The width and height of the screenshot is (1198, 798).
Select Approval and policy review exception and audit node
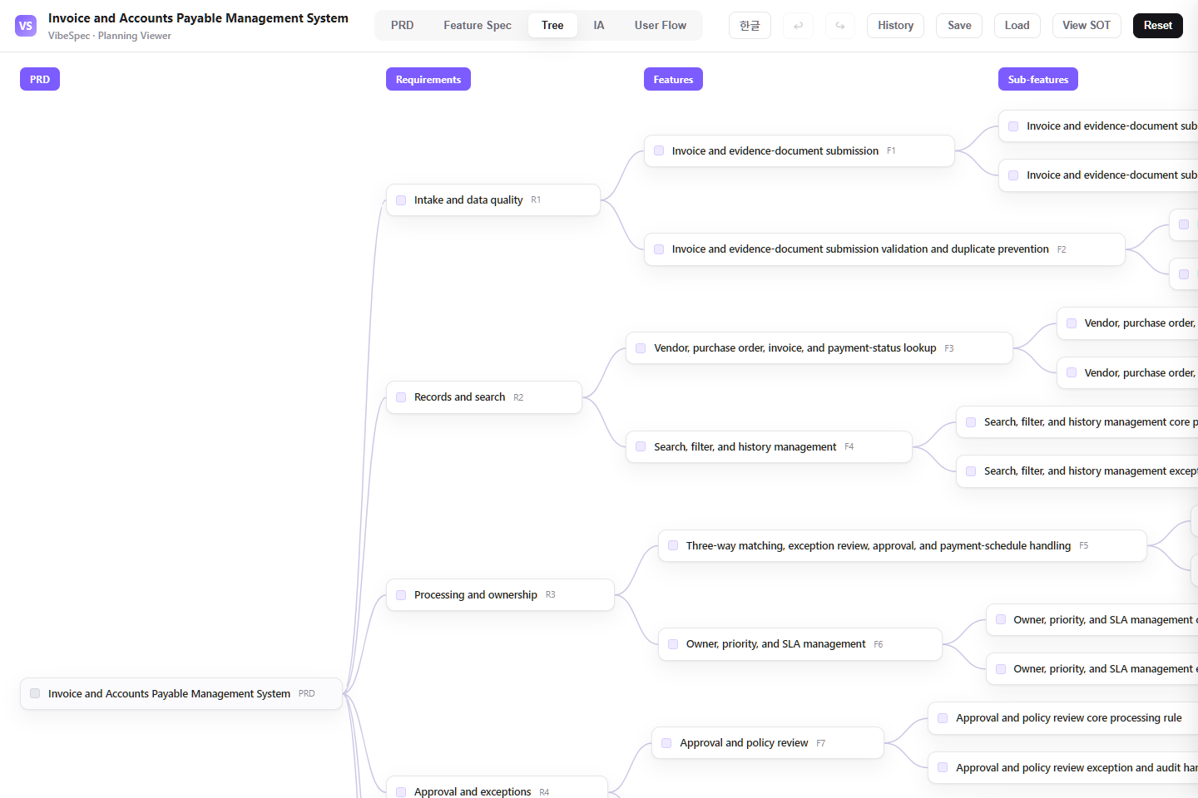1063,768
